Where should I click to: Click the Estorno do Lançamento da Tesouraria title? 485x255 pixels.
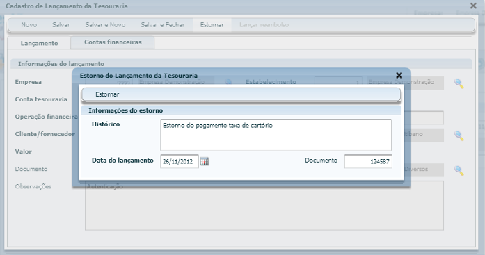pyautogui.click(x=138, y=76)
